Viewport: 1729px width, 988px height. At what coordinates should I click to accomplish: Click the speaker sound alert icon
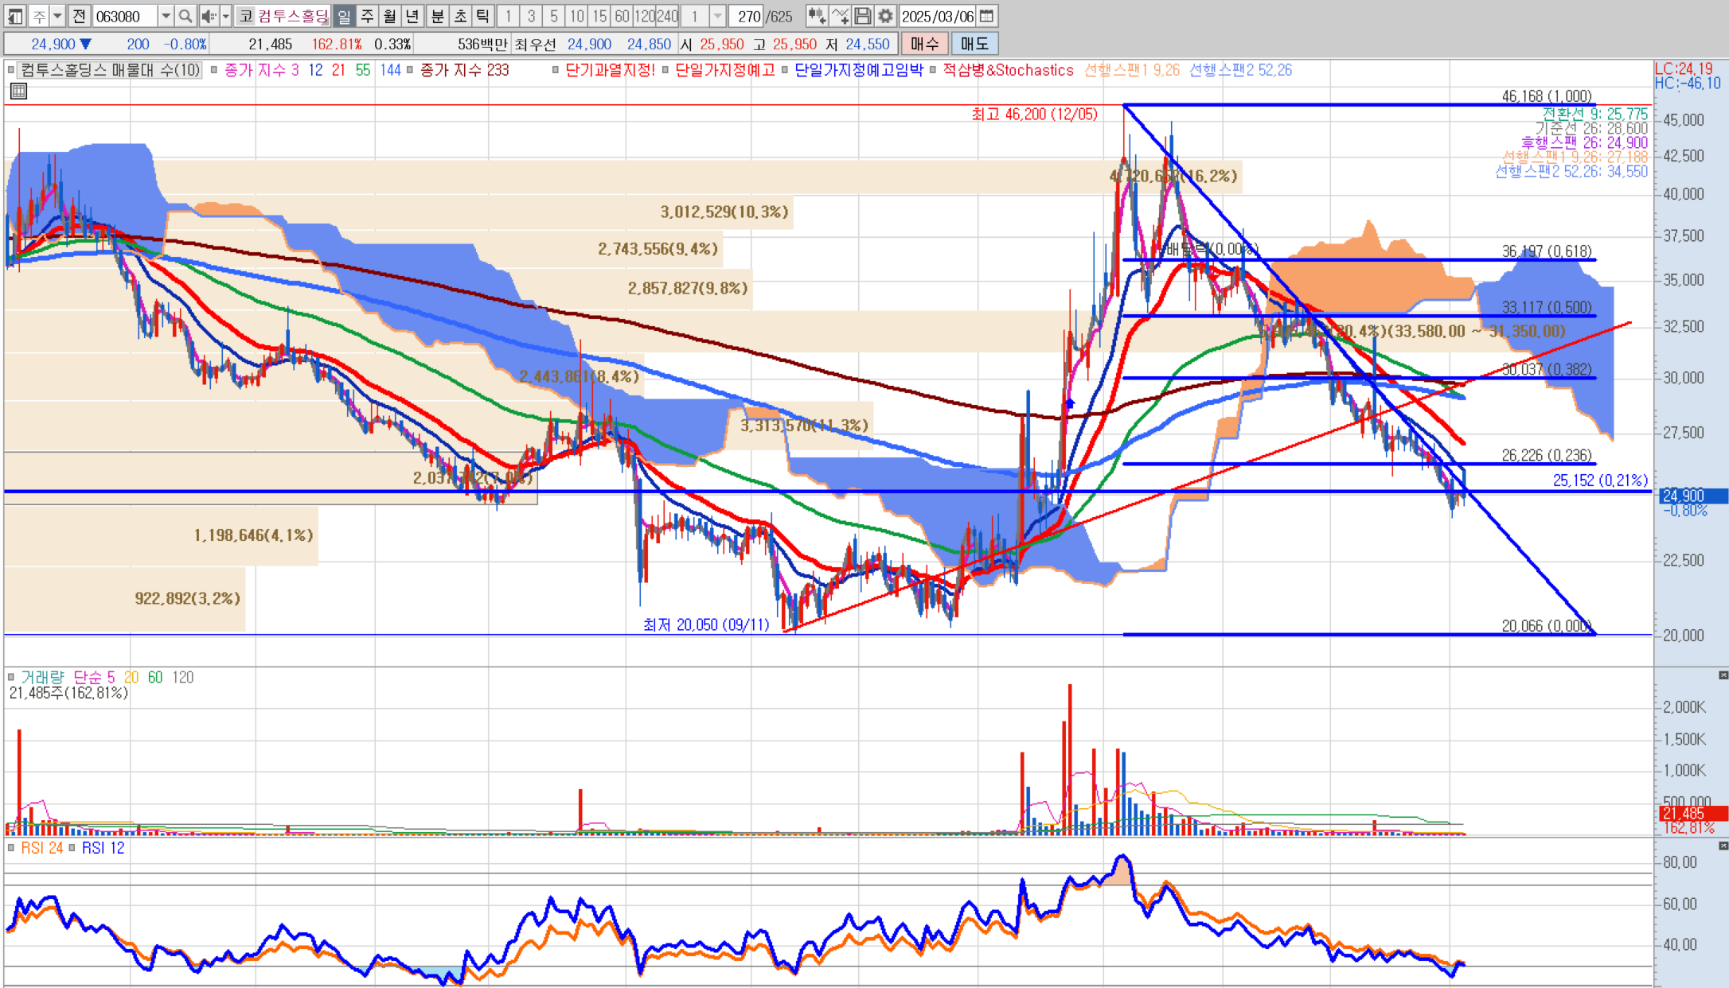point(209,16)
